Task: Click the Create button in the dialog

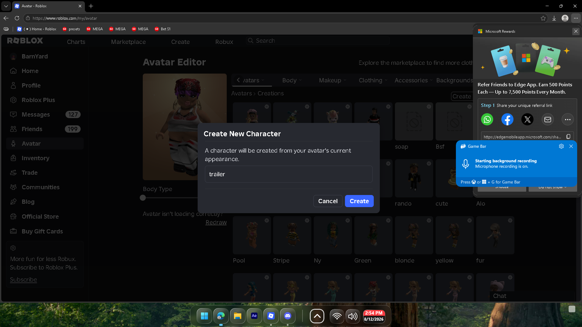Action: click(x=359, y=201)
